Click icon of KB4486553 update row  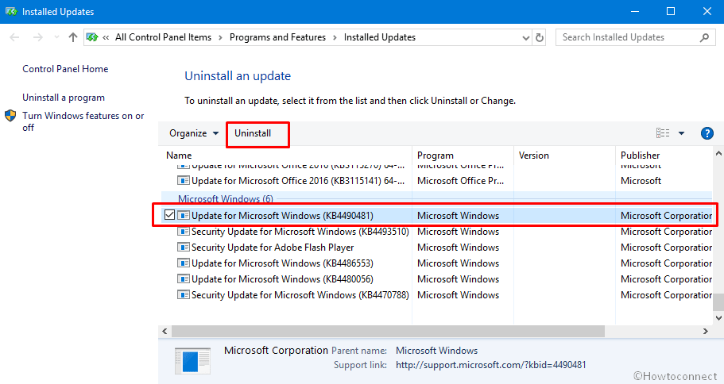[x=184, y=263]
